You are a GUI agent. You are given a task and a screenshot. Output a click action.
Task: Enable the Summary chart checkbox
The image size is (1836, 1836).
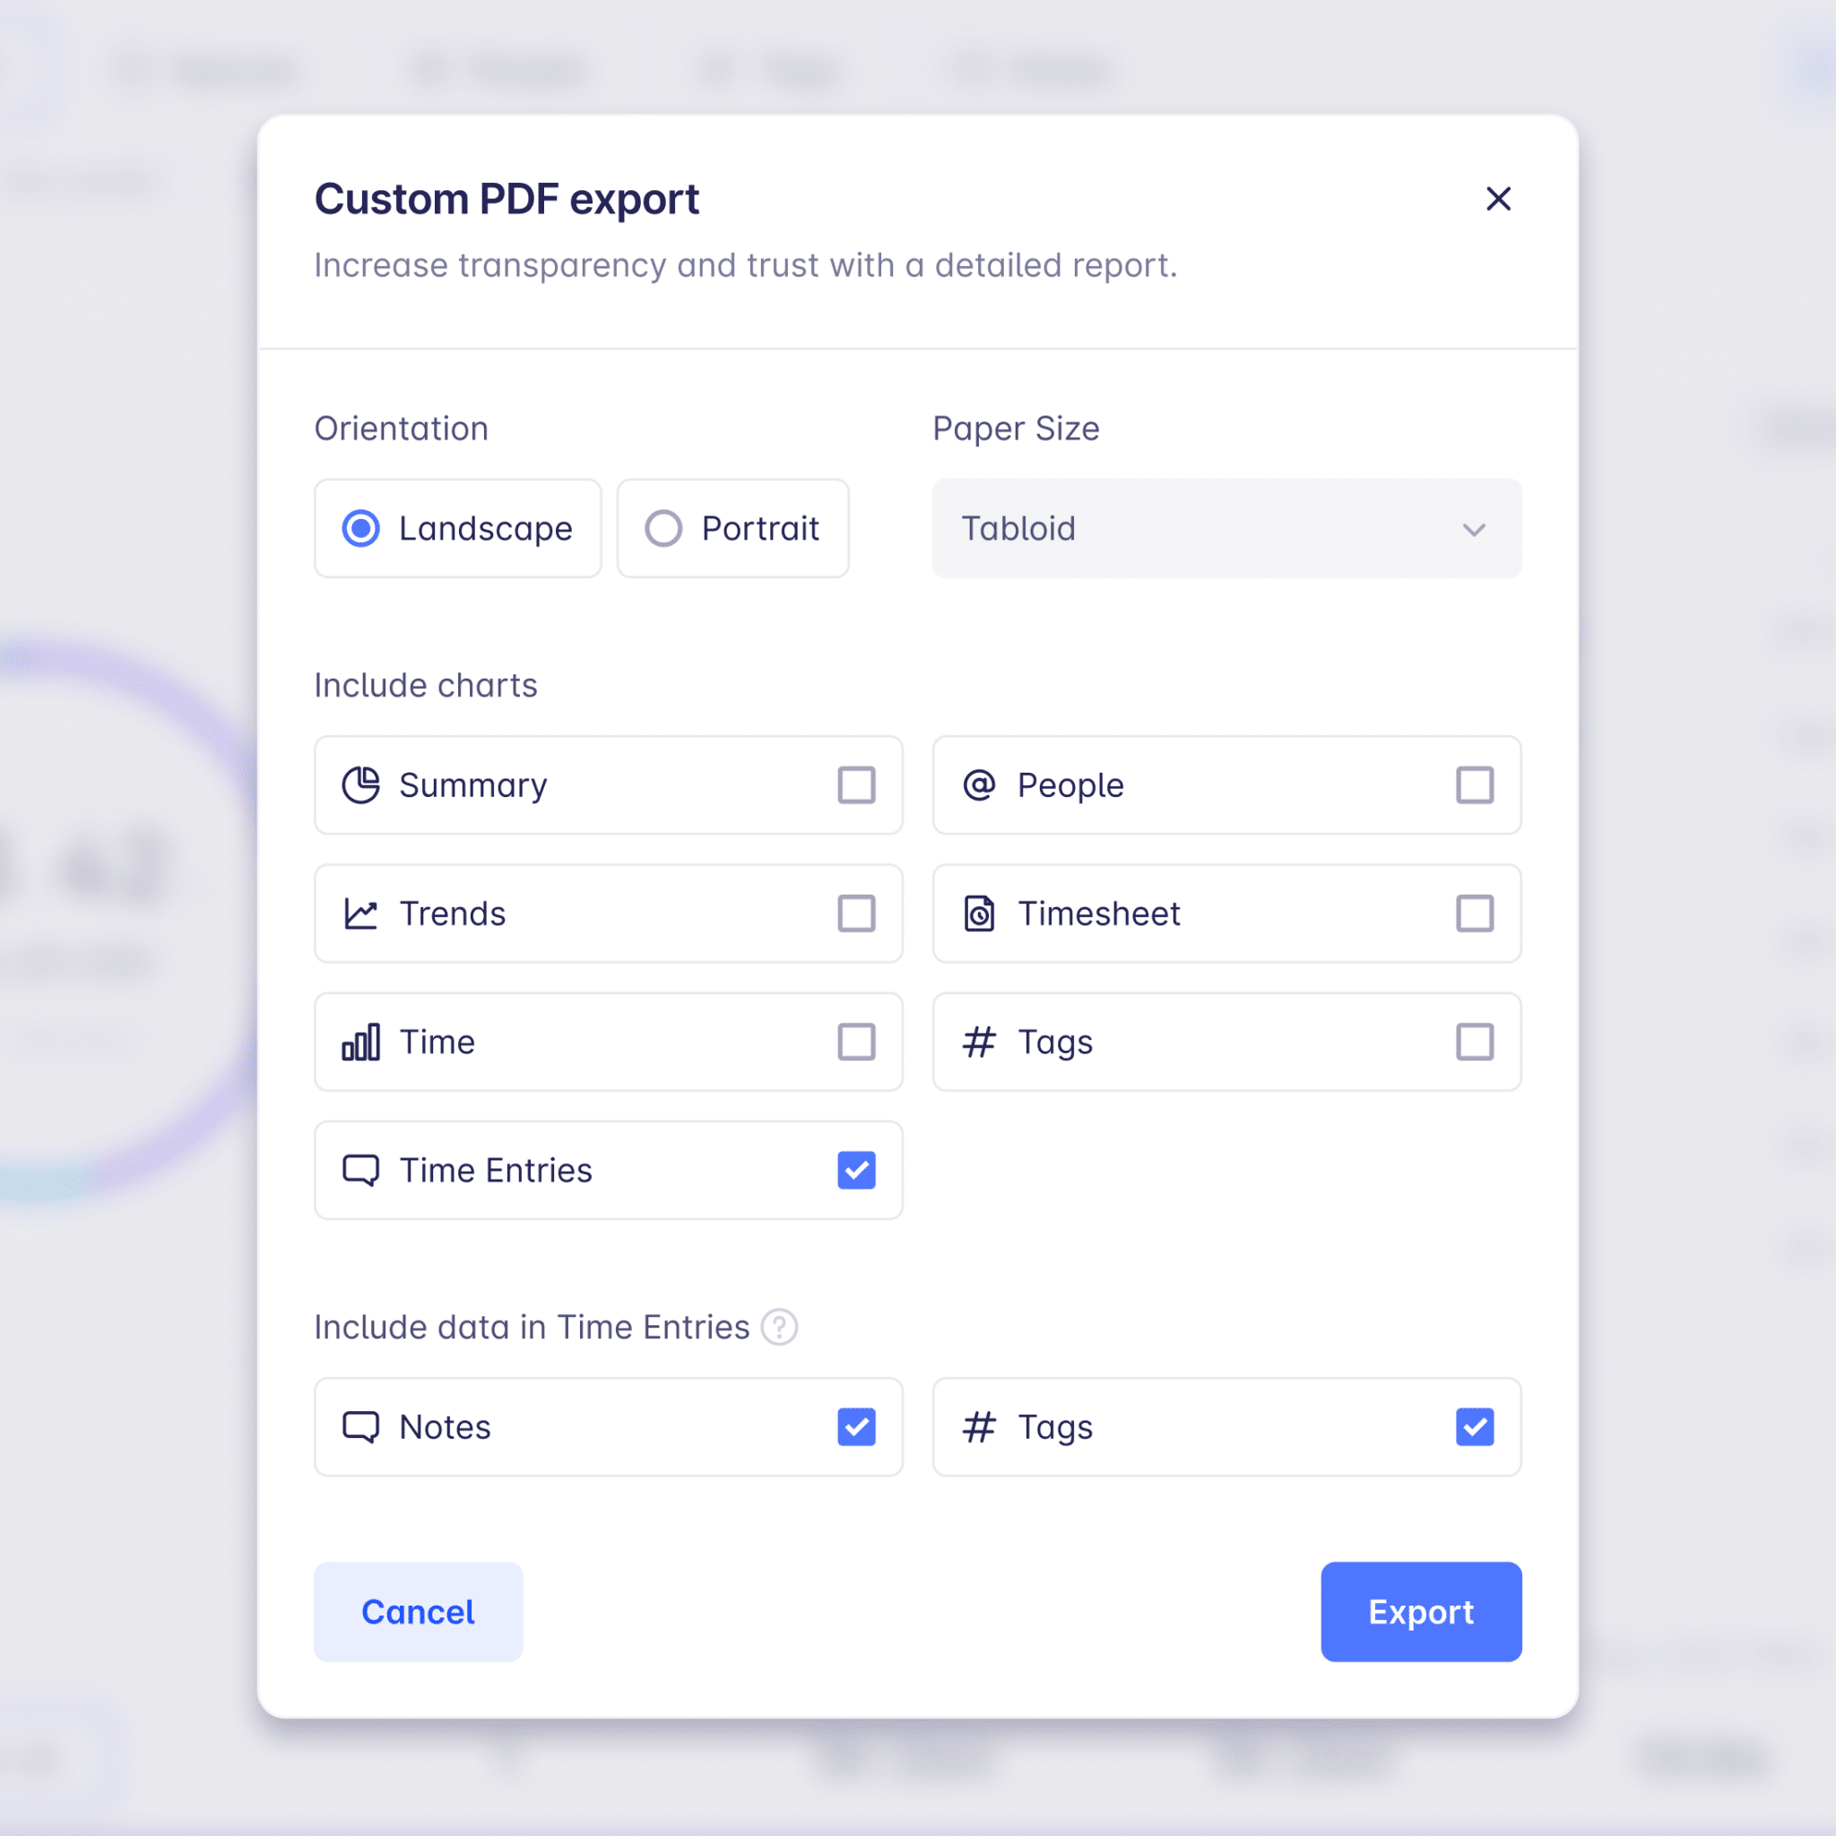point(856,785)
